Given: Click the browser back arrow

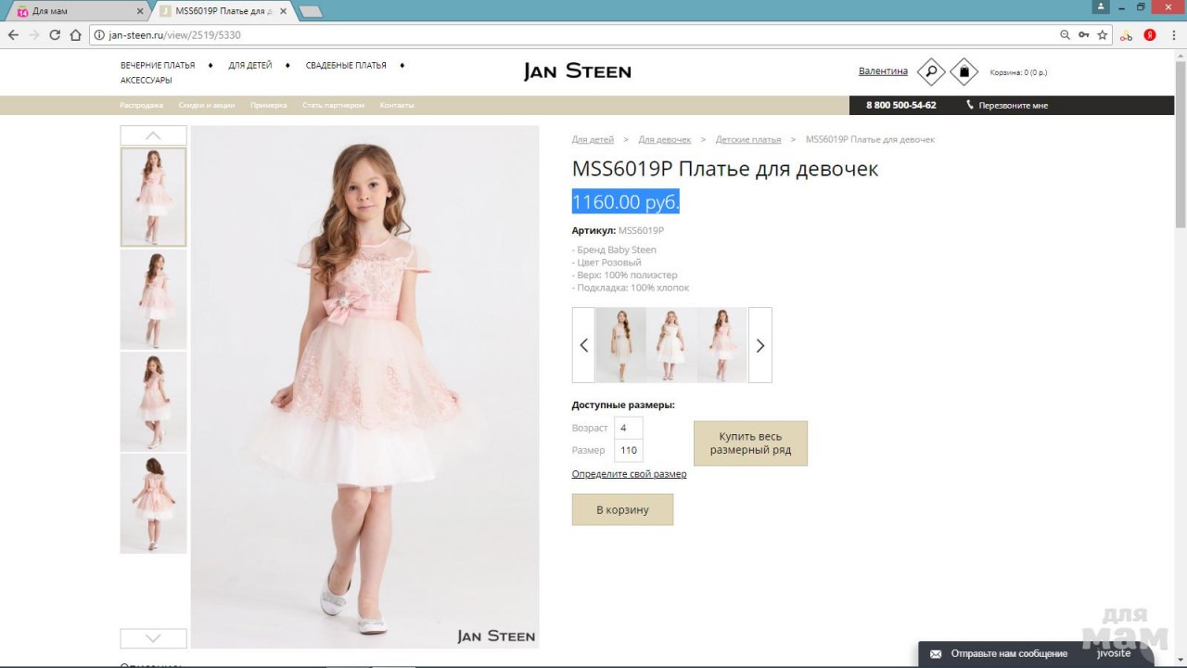Looking at the screenshot, I should pyautogui.click(x=13, y=35).
